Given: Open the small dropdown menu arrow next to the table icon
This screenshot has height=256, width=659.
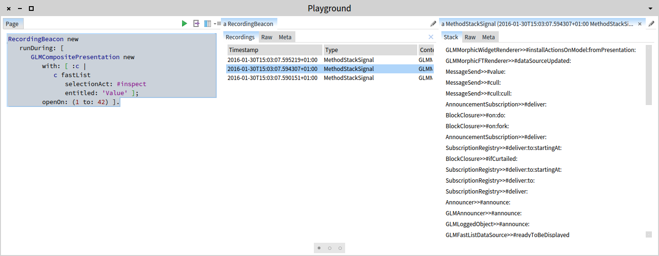Looking at the screenshot, I should 215,24.
